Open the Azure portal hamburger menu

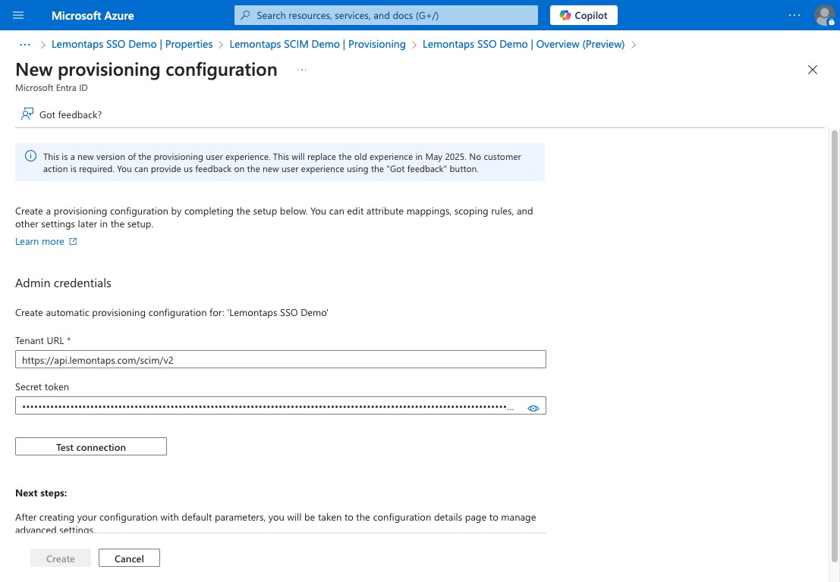pos(18,15)
